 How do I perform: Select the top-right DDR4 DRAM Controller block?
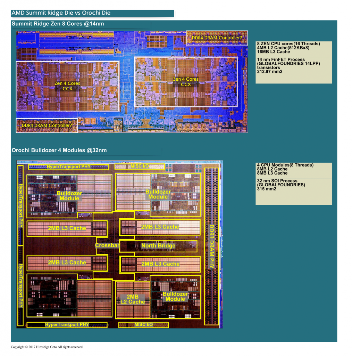pyautogui.click(x=217, y=38)
